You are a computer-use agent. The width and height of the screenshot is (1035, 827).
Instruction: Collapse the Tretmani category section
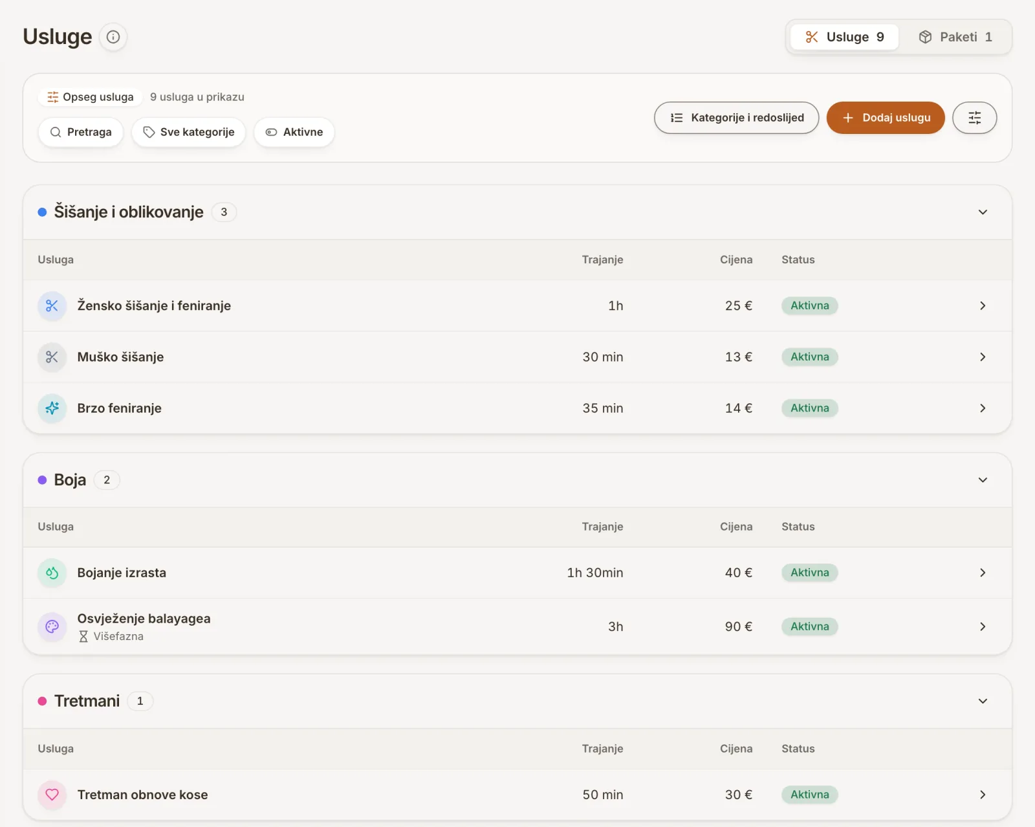[983, 701]
